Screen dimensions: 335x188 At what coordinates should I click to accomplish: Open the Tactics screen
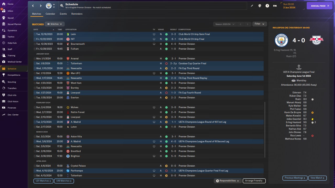point(11,37)
